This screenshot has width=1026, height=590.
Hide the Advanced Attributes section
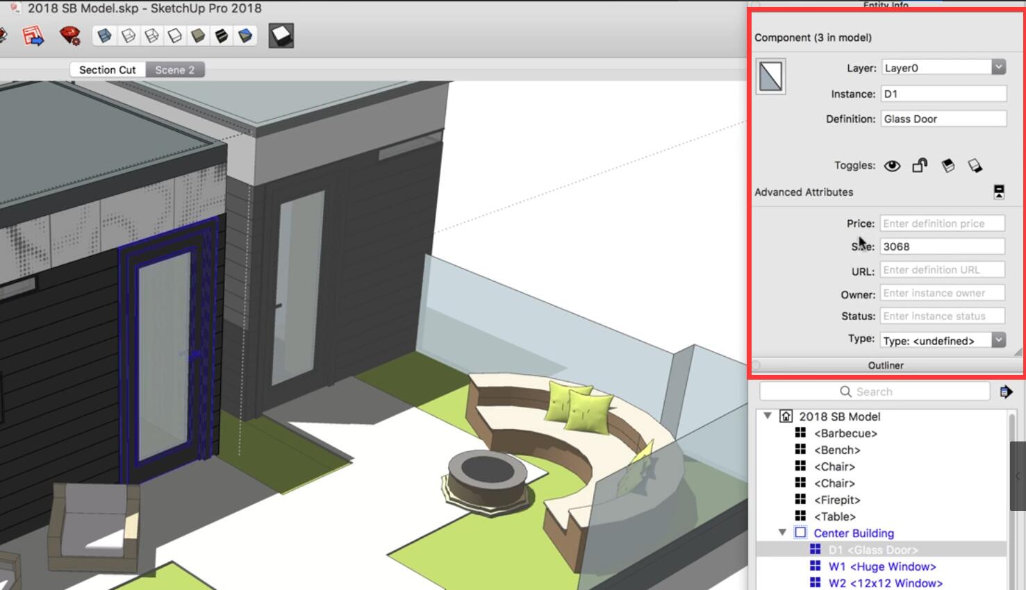coord(999,192)
